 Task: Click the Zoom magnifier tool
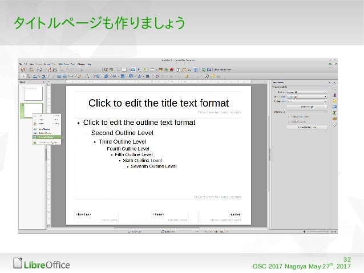pyautogui.click(x=29, y=76)
